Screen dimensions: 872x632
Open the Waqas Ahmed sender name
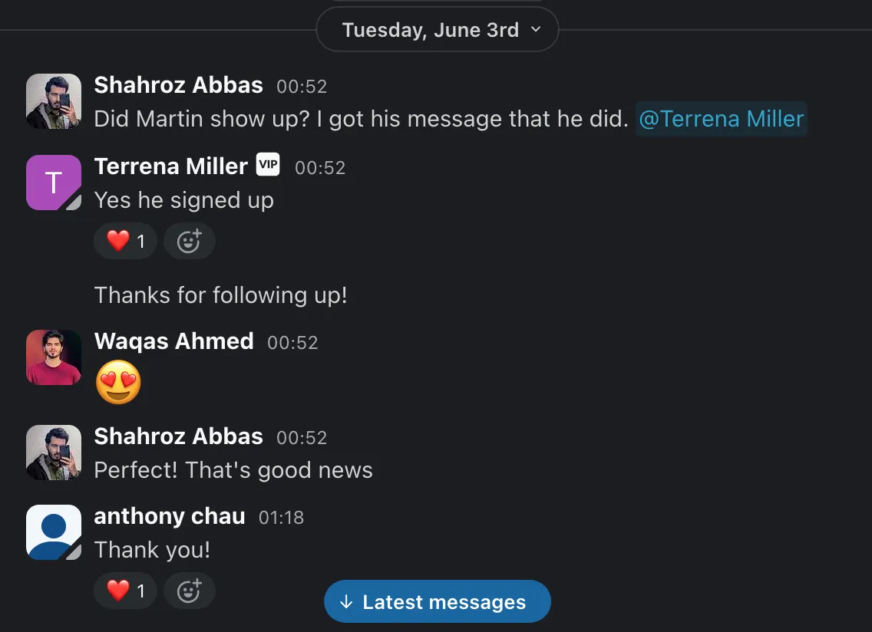173,341
